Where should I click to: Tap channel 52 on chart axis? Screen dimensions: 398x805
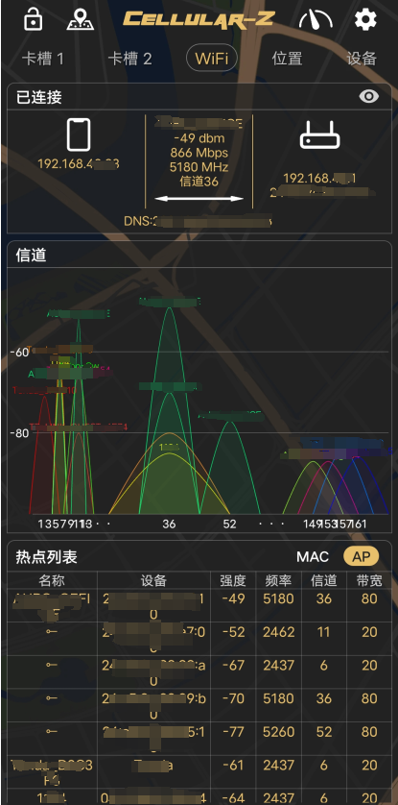click(x=230, y=524)
